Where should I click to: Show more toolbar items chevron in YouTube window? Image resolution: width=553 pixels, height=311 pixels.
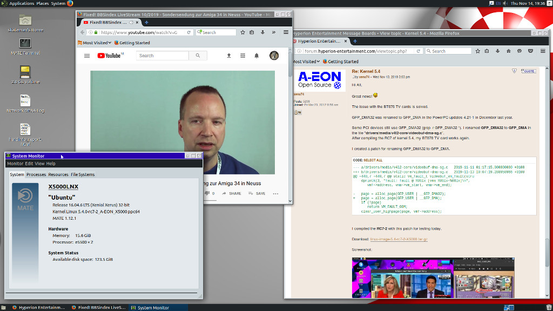tap(273, 32)
